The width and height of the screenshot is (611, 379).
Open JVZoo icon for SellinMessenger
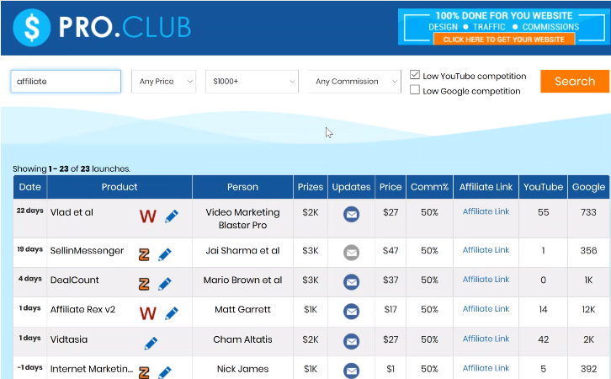[x=144, y=254]
